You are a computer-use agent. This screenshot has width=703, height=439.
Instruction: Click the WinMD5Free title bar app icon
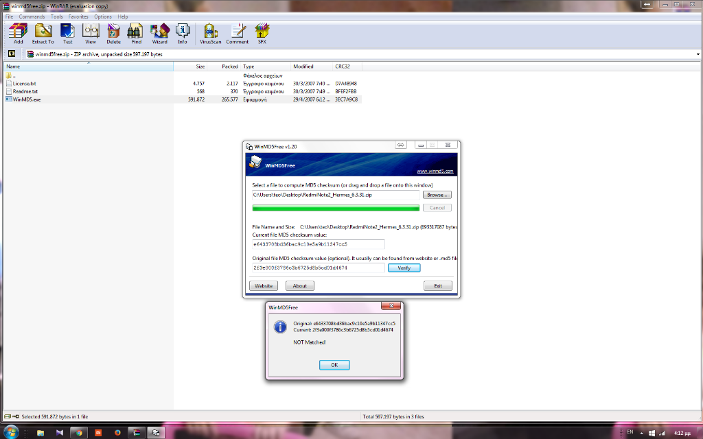tap(249, 147)
